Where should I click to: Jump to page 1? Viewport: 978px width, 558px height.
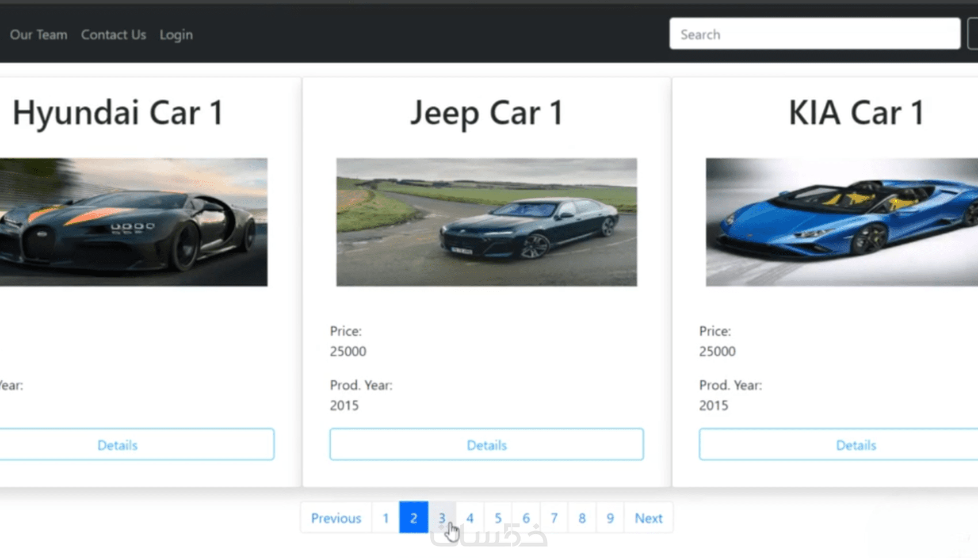tap(385, 518)
